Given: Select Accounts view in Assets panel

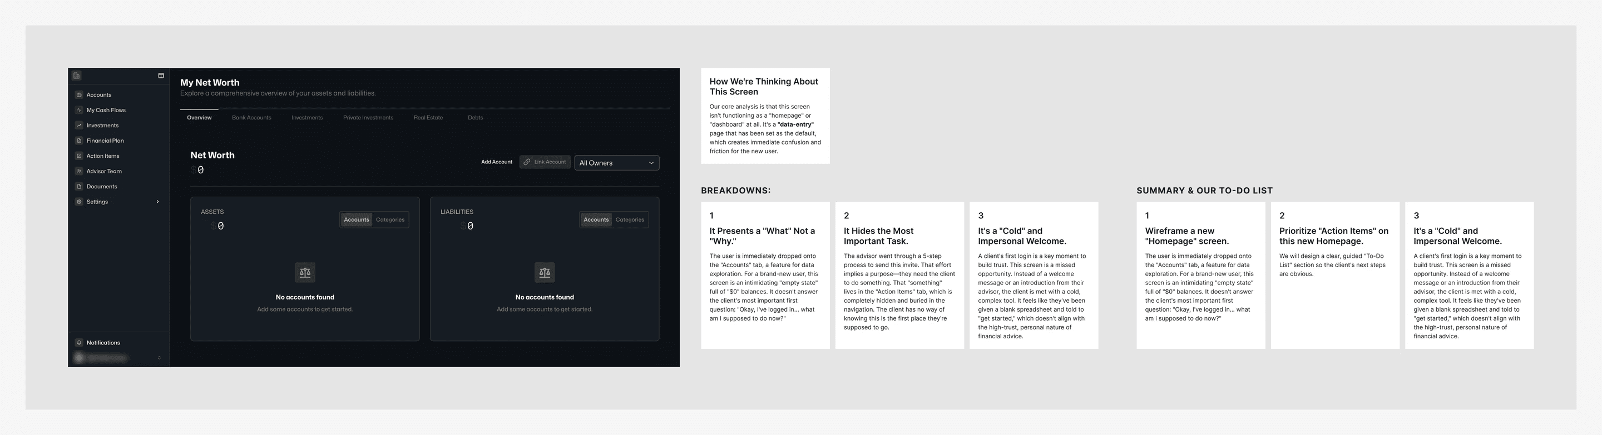Looking at the screenshot, I should coord(357,219).
